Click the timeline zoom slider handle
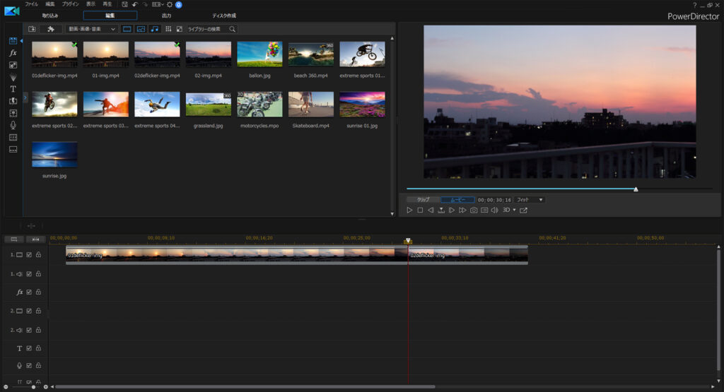Image resolution: width=724 pixels, height=392 pixels. (33, 387)
